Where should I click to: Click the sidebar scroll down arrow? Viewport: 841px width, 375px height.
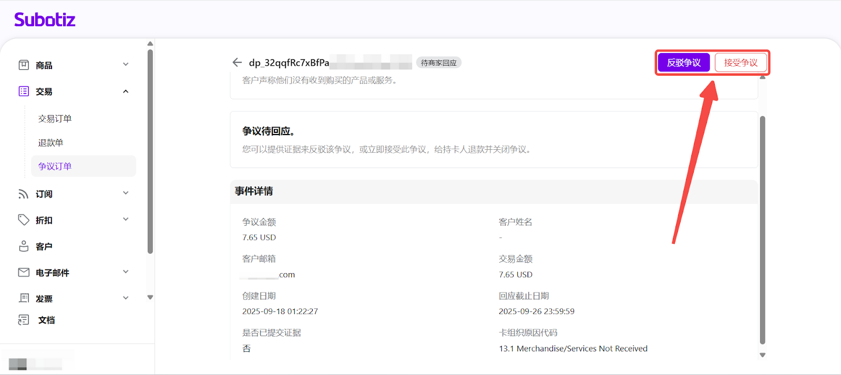pyautogui.click(x=150, y=297)
